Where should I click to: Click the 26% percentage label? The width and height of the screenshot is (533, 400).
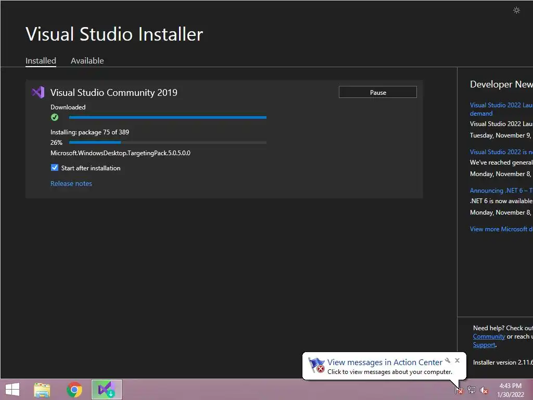[x=56, y=143]
